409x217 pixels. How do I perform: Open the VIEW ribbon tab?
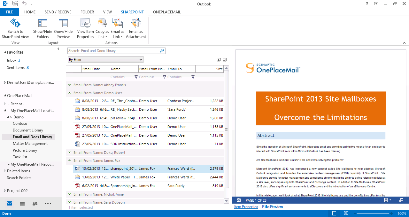107,12
